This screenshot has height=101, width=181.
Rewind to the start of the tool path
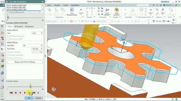click(x=11, y=93)
